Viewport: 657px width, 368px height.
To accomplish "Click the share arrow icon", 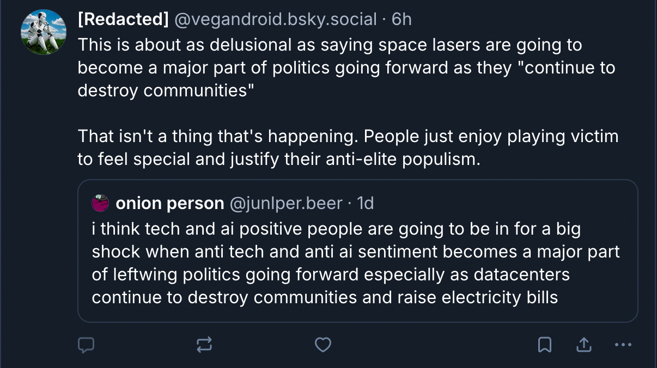I will (x=583, y=344).
